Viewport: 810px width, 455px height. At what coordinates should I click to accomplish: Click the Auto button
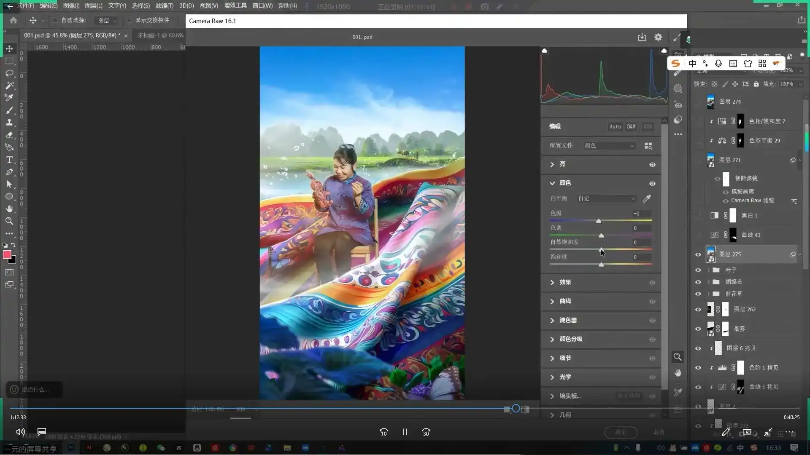point(615,126)
